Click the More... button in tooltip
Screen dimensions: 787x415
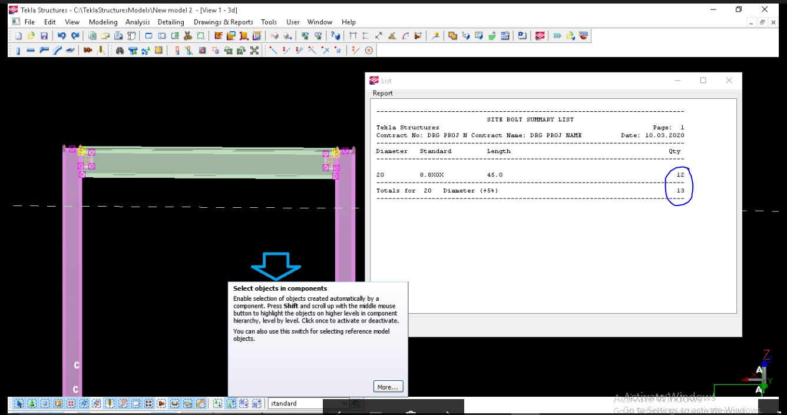point(388,387)
